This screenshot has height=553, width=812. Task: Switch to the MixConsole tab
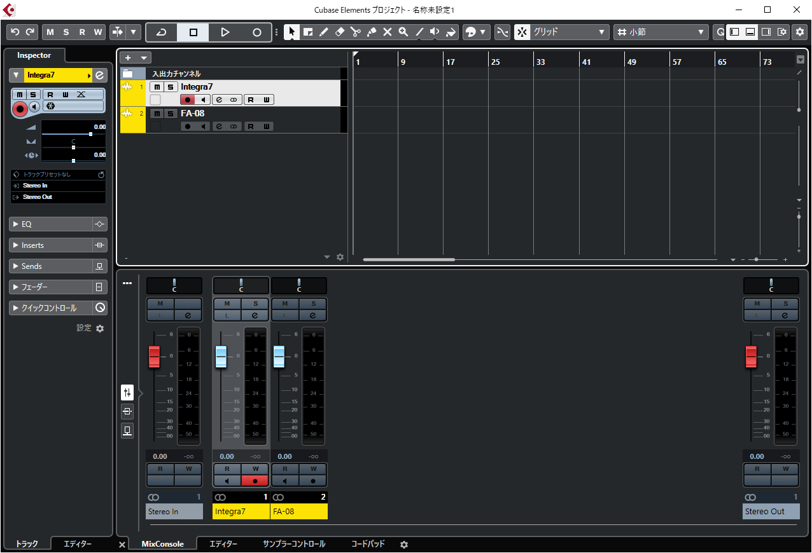click(162, 544)
